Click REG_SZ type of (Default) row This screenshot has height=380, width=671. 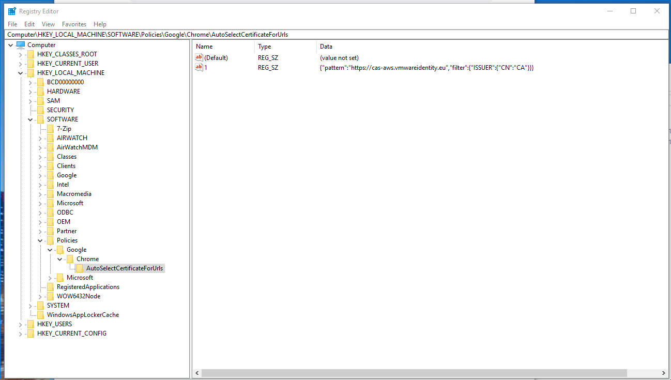268,58
